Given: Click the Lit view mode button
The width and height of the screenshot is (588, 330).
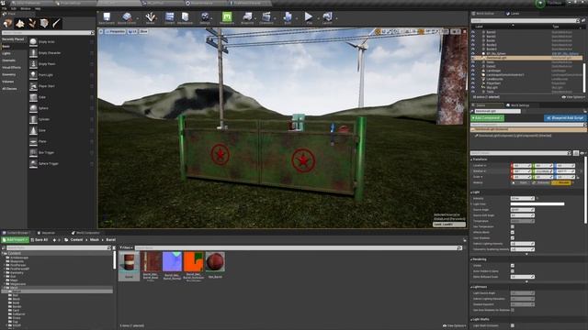Looking at the screenshot, I should click(132, 32).
